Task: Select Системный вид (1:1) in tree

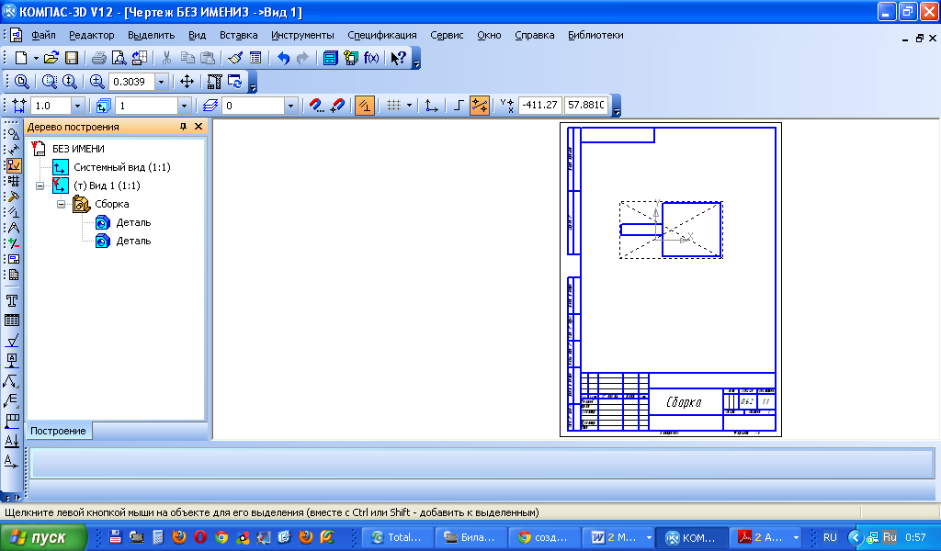Action: point(122,167)
